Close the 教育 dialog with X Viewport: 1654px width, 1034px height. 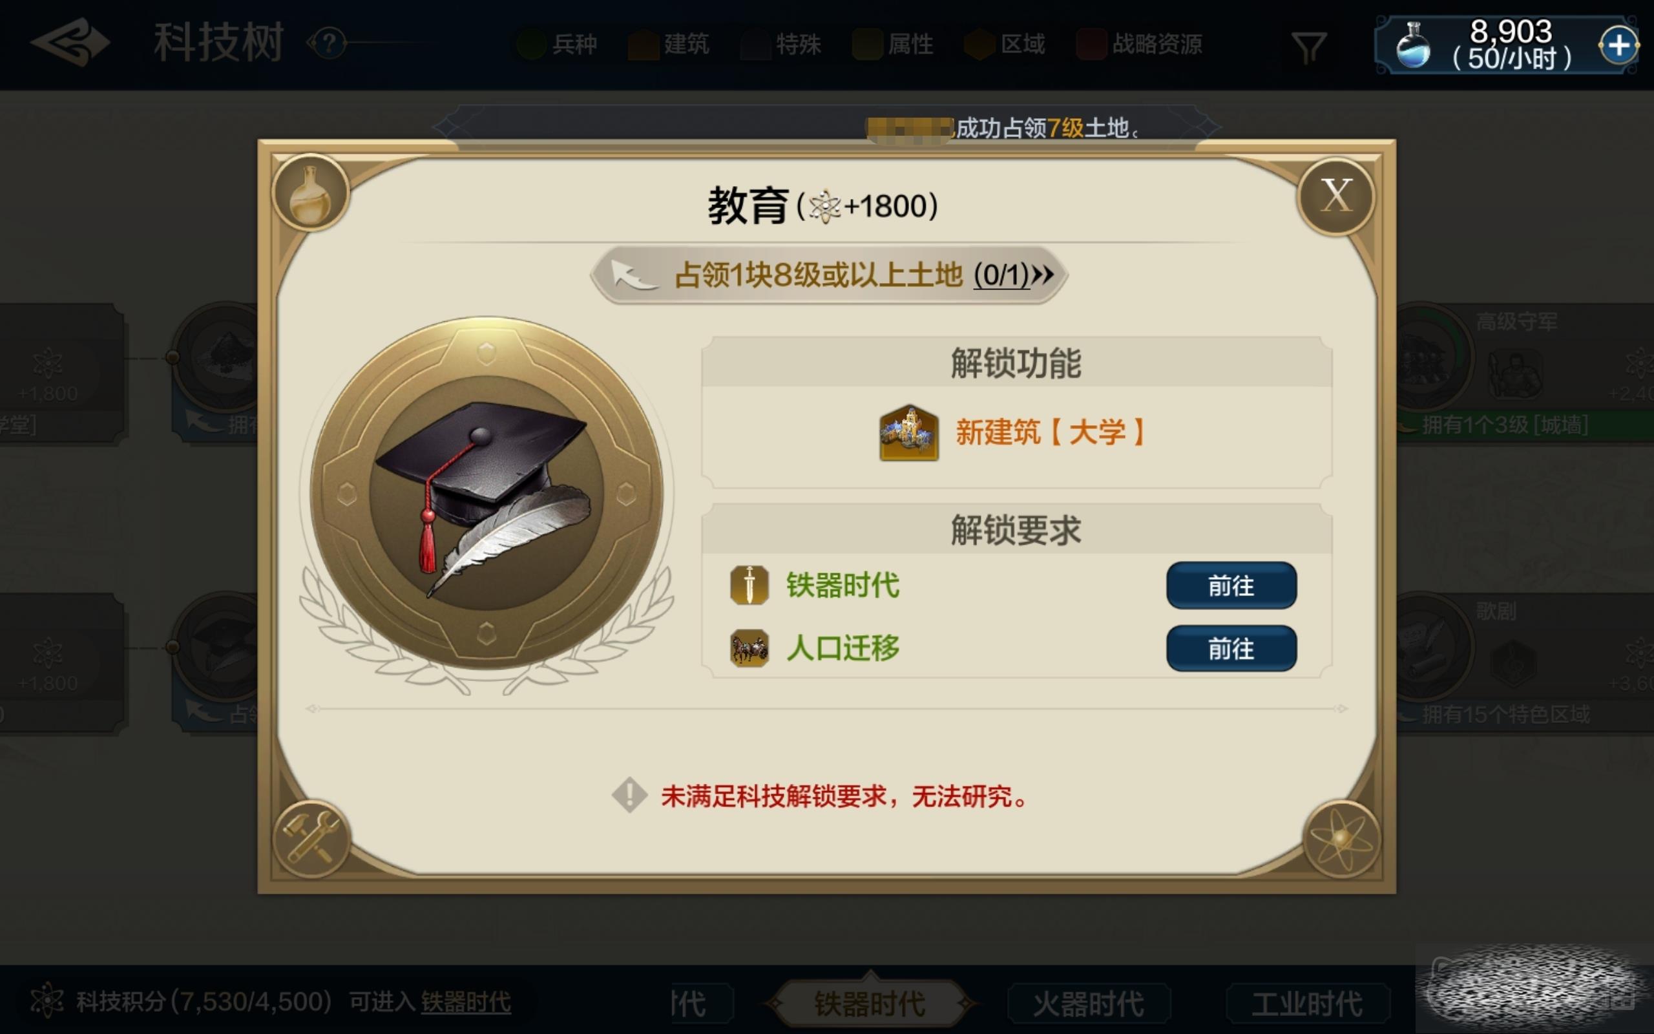pyautogui.click(x=1336, y=196)
